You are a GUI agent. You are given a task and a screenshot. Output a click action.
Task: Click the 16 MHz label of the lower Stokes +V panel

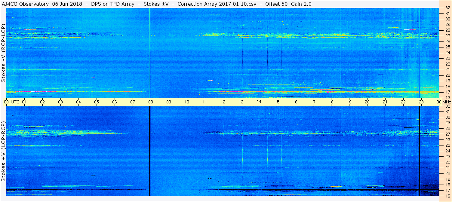click(447, 196)
